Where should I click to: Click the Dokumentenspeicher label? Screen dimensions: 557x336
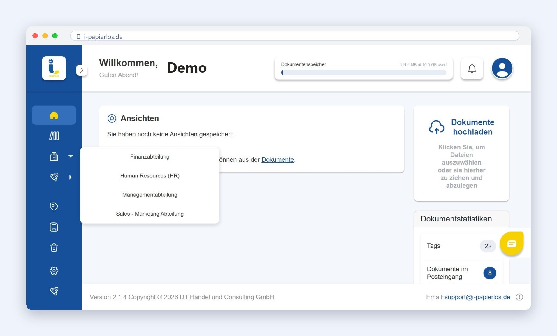[303, 64]
